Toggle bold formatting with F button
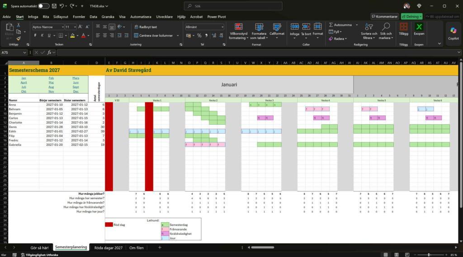The image size is (463, 257). point(35,35)
